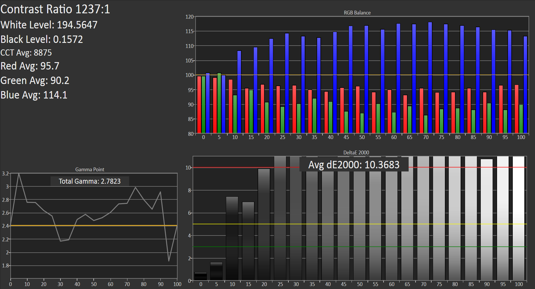Click the DeltaE bar at 15
The height and width of the screenshot is (289, 535).
click(x=248, y=241)
